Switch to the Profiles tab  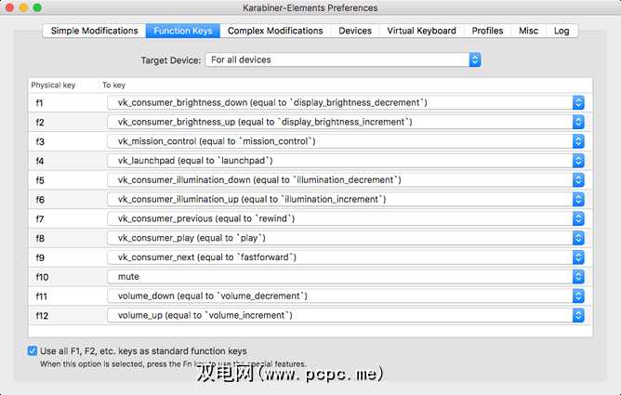(x=487, y=31)
